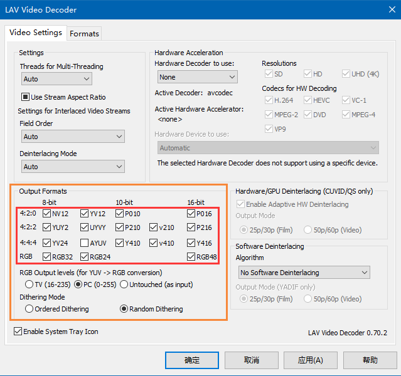401x376 pixels.
Task: Toggle the RGB48 16-bit format checkbox
Action: [x=191, y=256]
